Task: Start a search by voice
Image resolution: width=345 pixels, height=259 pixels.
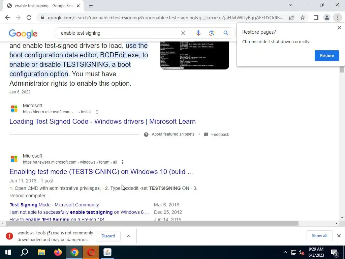Action: [198, 33]
